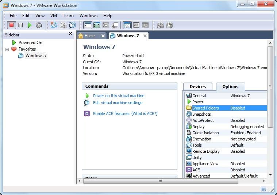Select Windows 7 in the sidebar Favorites
Viewport: 277px width, 195px height.
[x=36, y=56]
